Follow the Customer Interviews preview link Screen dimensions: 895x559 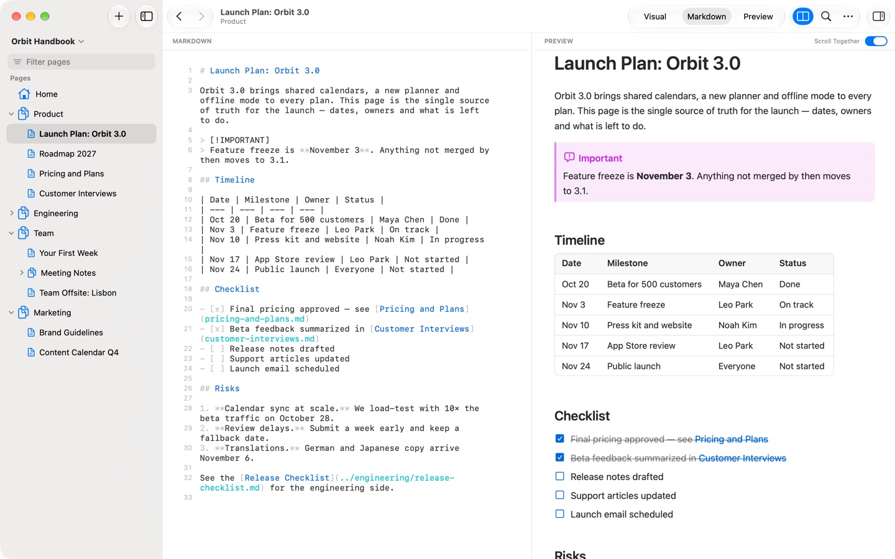[742, 458]
